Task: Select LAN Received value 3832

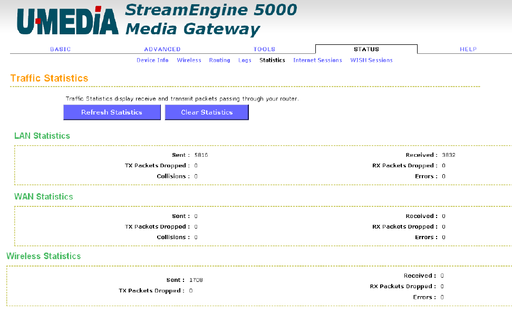Action: point(449,155)
